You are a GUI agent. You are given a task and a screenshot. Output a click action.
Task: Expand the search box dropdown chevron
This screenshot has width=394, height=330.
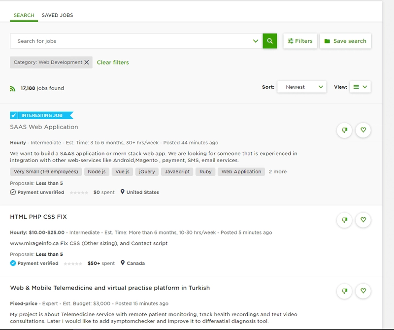point(256,41)
